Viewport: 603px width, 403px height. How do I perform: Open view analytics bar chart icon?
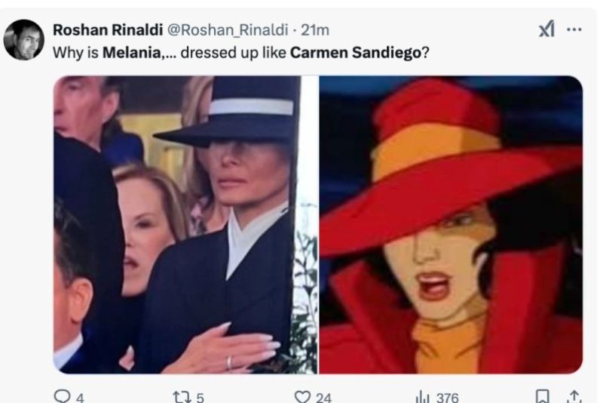(x=422, y=396)
